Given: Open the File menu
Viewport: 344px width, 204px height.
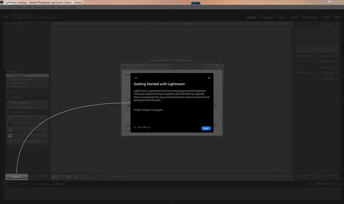Looking at the screenshot, I should click(x=3, y=7).
